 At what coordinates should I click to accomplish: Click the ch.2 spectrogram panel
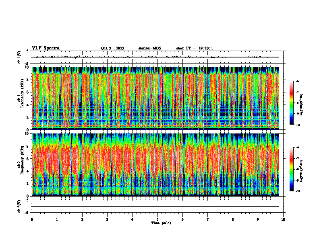(x=155, y=165)
